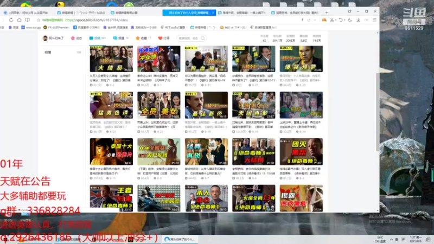
Task: Open the 订阅 subscriptions tab
Action: point(164,38)
